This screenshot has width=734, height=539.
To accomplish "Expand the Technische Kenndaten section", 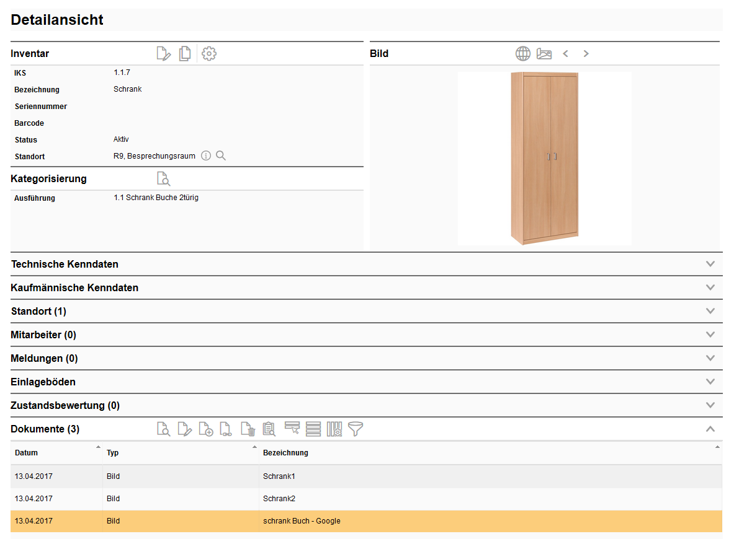I will click(x=710, y=264).
